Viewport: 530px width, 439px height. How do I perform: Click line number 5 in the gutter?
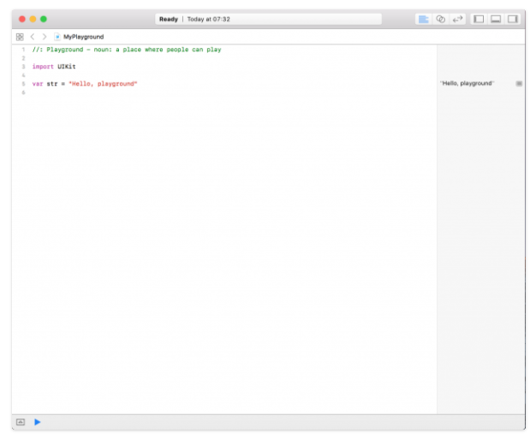click(23, 84)
